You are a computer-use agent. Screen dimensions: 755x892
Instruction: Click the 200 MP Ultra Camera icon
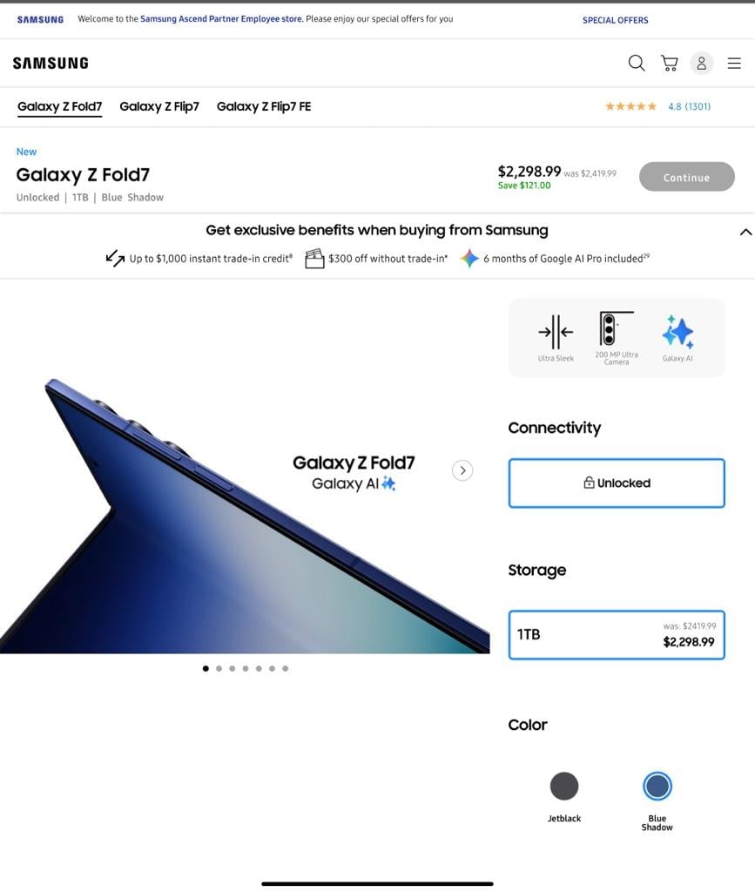(x=617, y=328)
